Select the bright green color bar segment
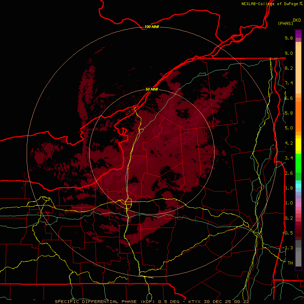304x304 pixels. [298, 162]
